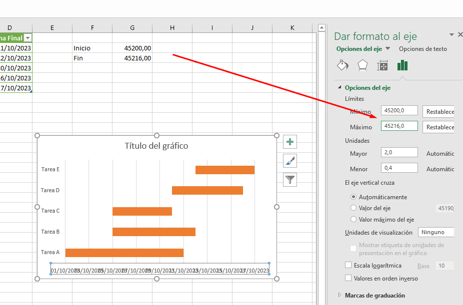The width and height of the screenshot is (463, 305).
Task: Select Axis Options bar chart icon
Action: click(402, 65)
